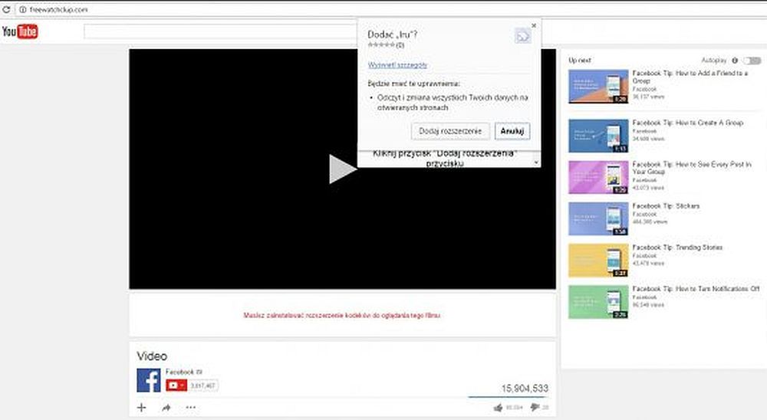Open thumbnail How to See Every Post
The width and height of the screenshot is (767, 420).
tap(598, 178)
